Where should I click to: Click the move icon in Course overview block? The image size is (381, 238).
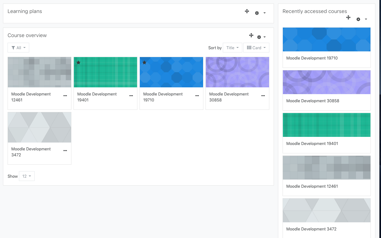click(251, 35)
